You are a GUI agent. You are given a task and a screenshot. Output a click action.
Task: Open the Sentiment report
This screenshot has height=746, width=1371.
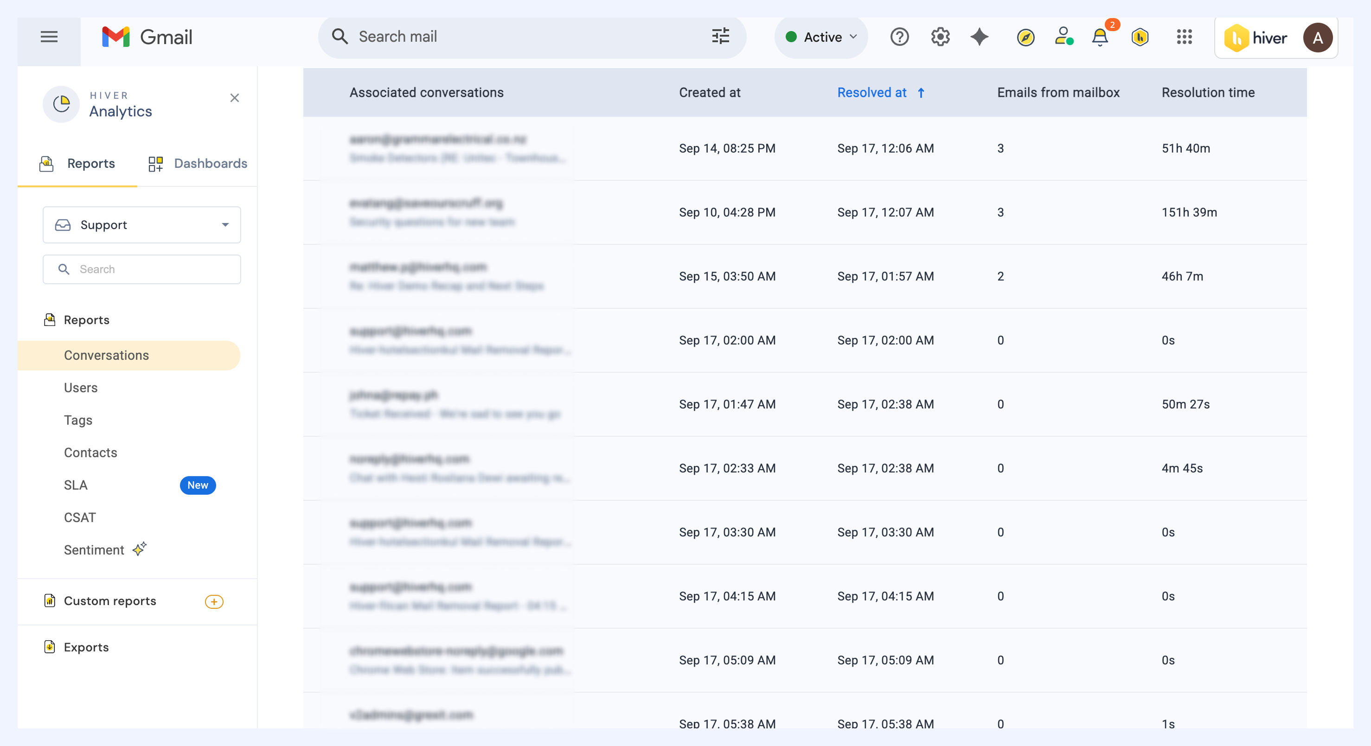94,550
